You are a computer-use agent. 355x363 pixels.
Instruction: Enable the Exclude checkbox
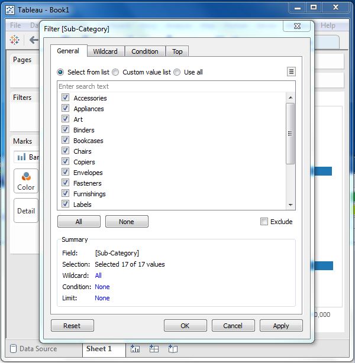coord(264,222)
